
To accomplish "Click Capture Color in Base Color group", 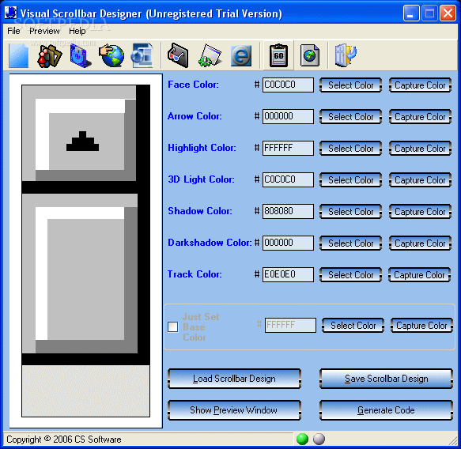I will point(421,326).
